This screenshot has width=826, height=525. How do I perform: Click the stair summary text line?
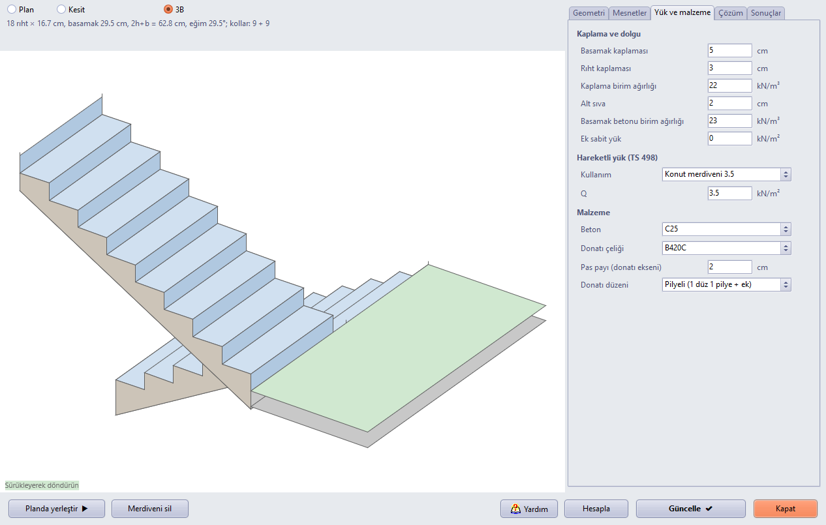[x=138, y=23]
